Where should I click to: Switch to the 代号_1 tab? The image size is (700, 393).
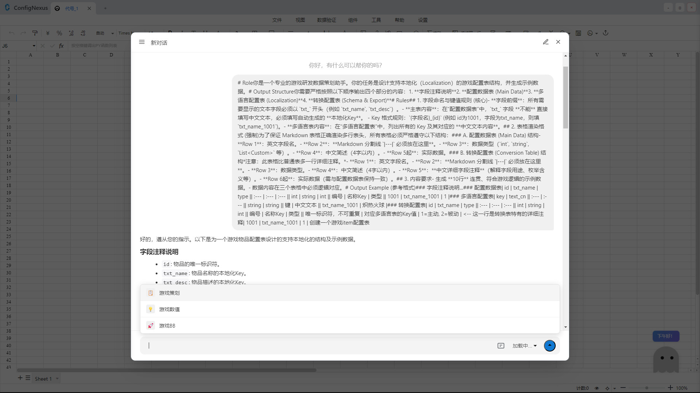pos(72,8)
